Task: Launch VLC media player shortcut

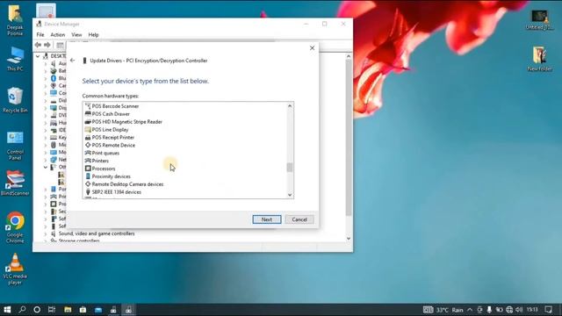Action: pos(15,269)
